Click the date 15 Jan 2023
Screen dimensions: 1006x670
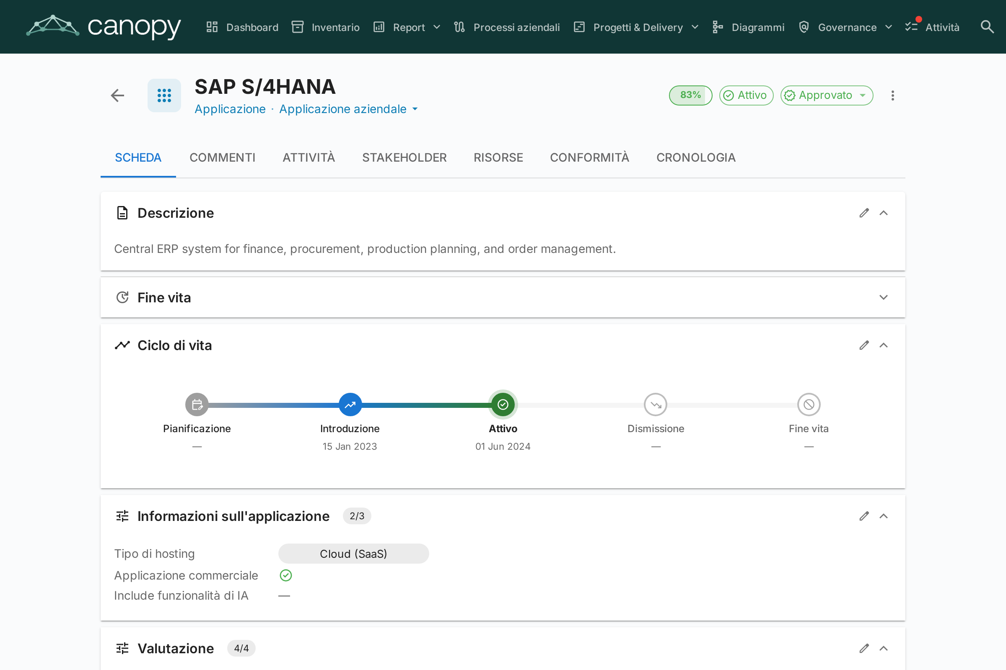[350, 446]
